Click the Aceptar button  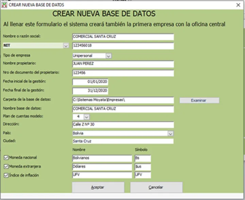pos(98,187)
